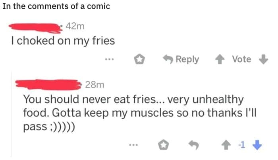This screenshot has height=160, width=278.
Task: Open the redacted username next to 28m
Action: coord(48,84)
